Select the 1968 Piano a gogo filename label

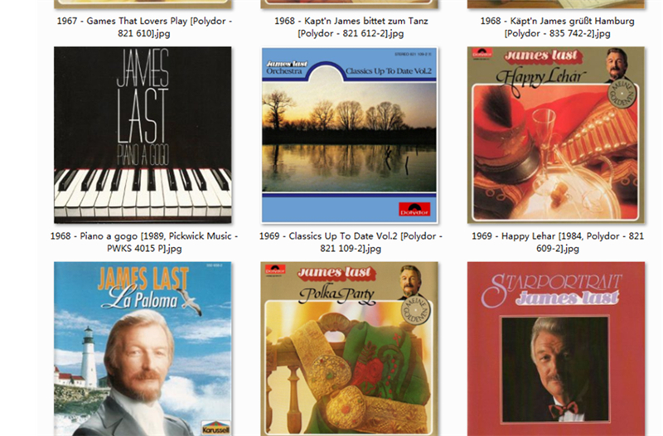click(x=144, y=242)
